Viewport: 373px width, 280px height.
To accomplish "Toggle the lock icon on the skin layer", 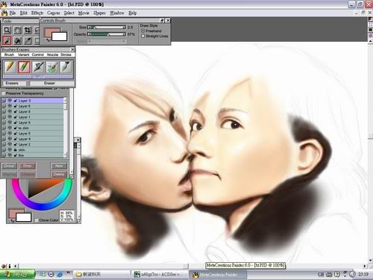I will pyautogui.click(x=15, y=150).
